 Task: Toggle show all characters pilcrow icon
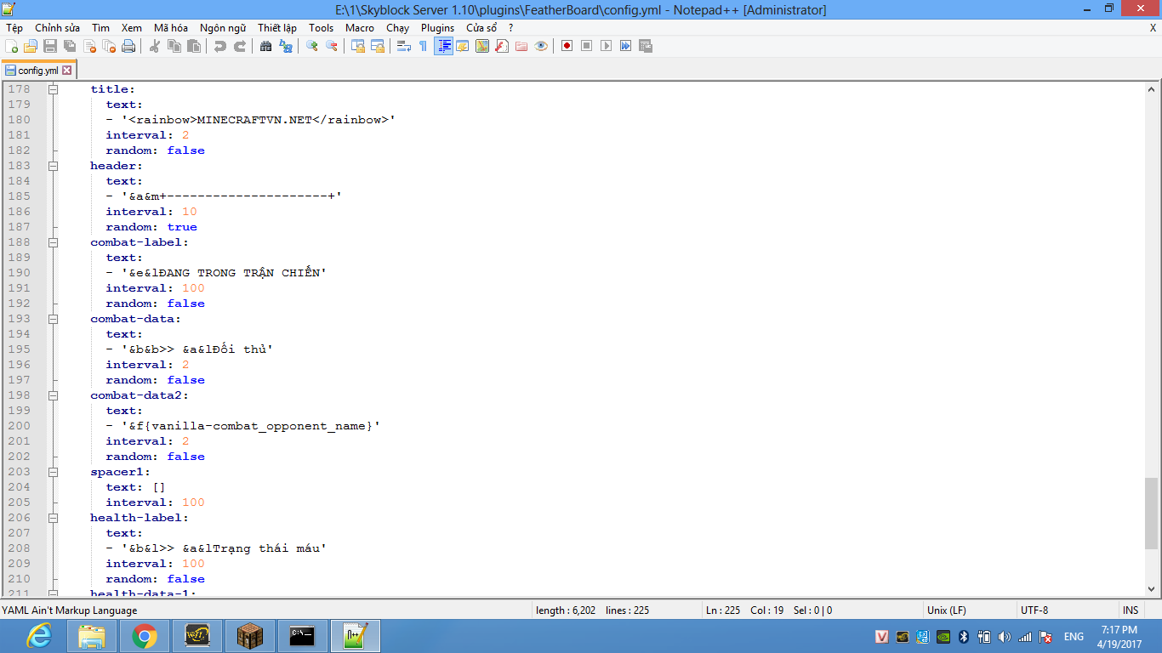click(x=424, y=46)
